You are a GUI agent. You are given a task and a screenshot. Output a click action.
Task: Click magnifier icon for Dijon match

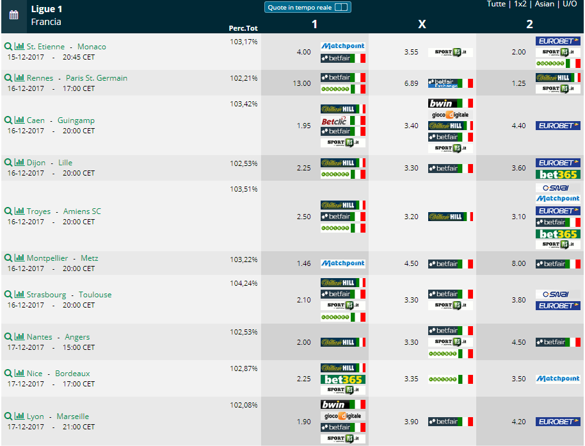[x=8, y=162]
